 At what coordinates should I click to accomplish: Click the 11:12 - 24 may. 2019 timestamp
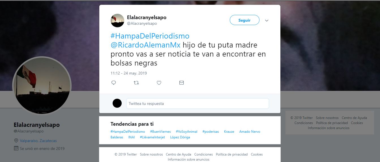point(129,73)
